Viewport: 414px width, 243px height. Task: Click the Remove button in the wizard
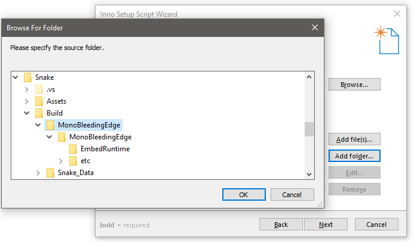tap(354, 189)
